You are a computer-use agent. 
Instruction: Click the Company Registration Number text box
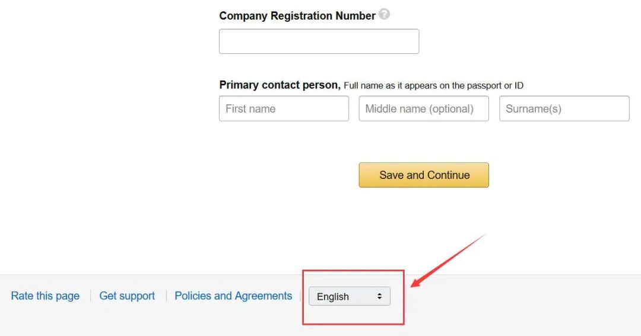pyautogui.click(x=319, y=41)
